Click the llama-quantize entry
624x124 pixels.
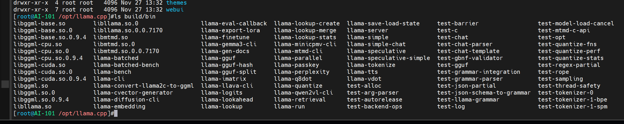298,86
